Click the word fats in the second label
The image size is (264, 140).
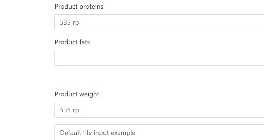(85, 42)
